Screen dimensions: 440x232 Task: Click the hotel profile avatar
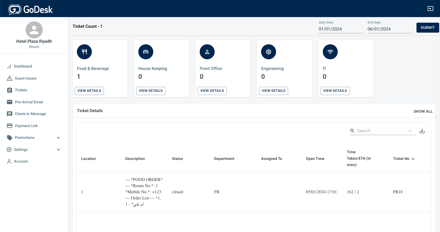coord(34,30)
